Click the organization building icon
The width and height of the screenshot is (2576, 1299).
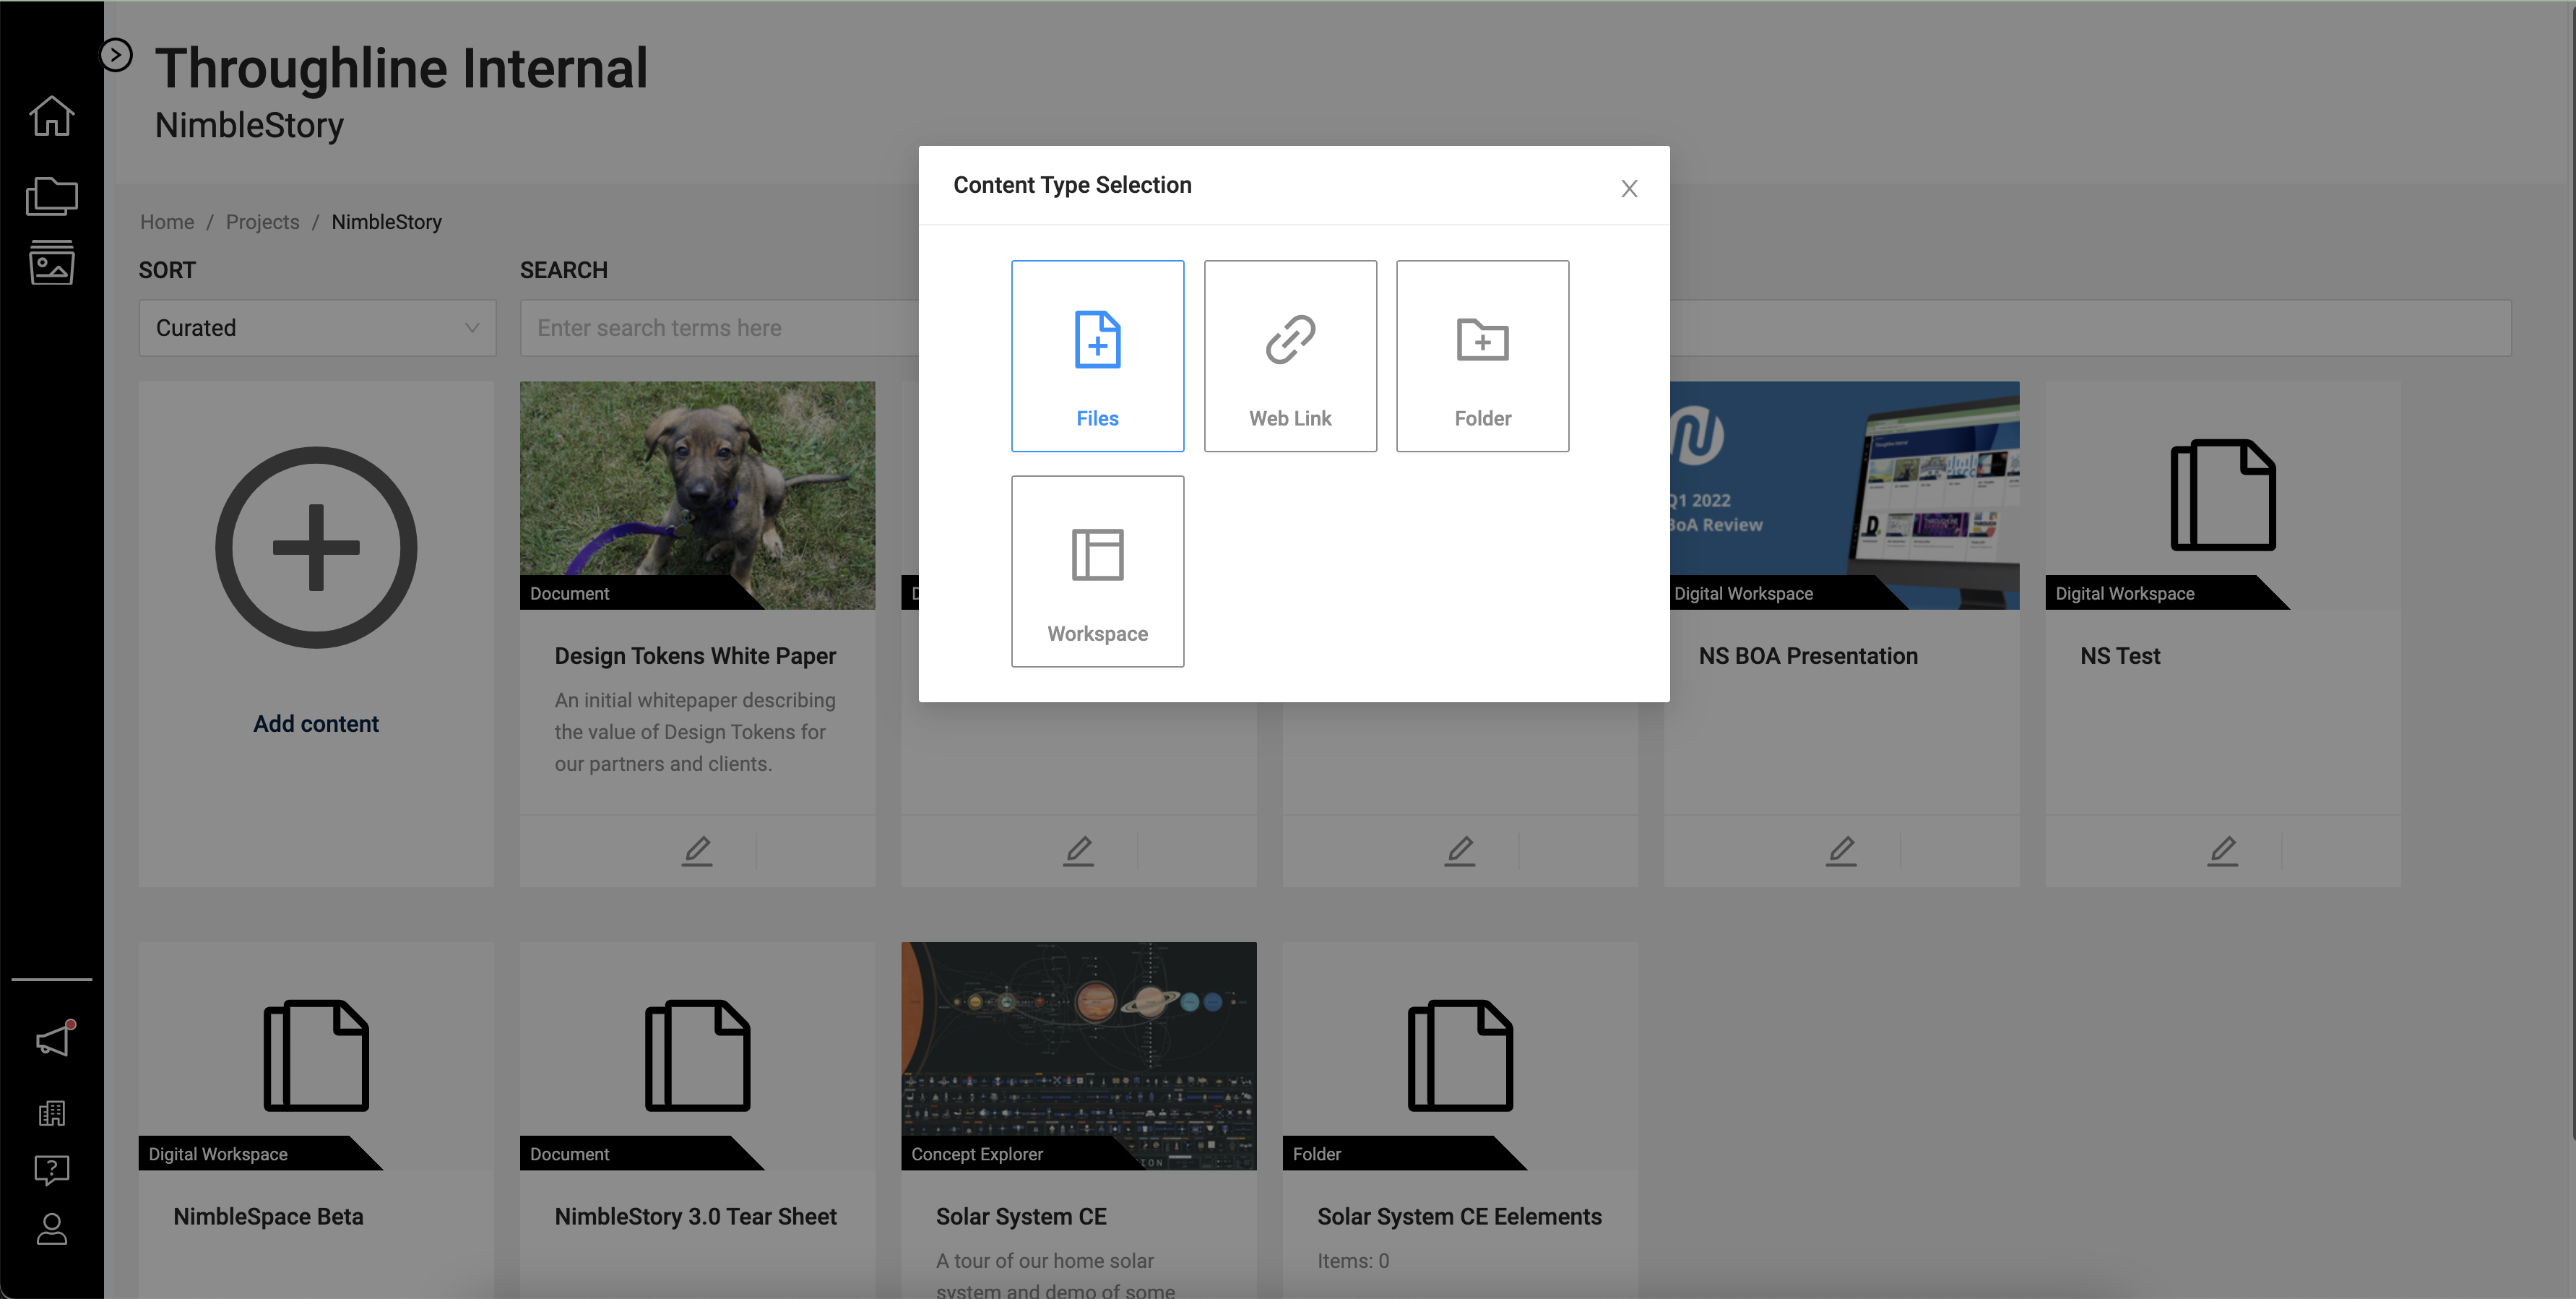(51, 1113)
